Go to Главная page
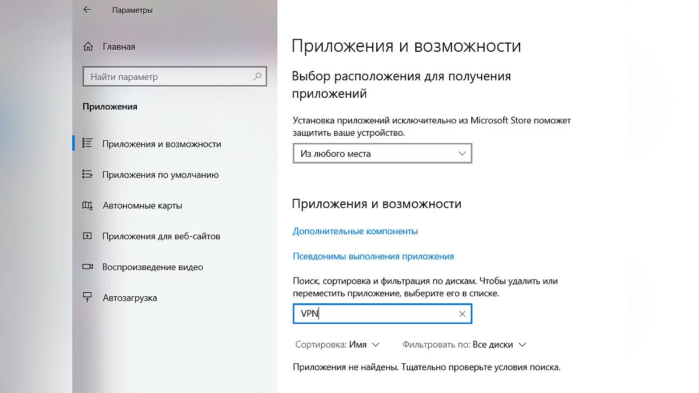Image resolution: width=699 pixels, height=393 pixels. [x=119, y=47]
